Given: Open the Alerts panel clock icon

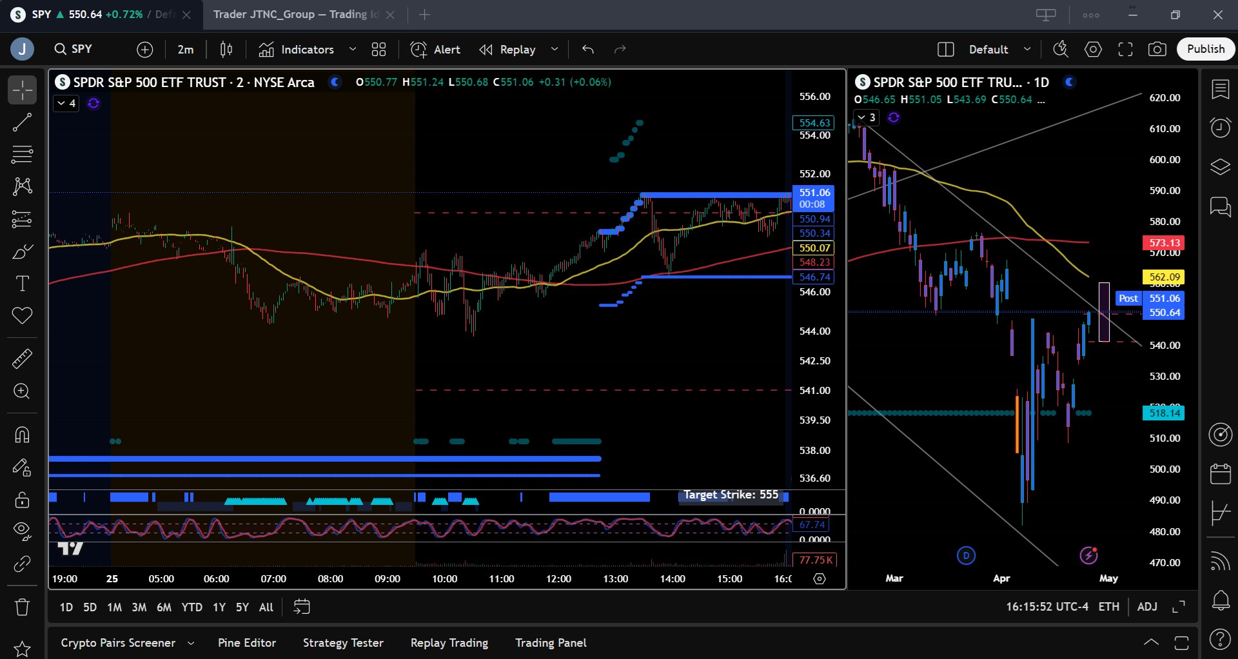Looking at the screenshot, I should (x=1220, y=128).
